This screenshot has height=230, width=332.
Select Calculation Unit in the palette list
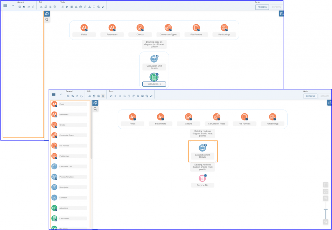[x=69, y=166]
